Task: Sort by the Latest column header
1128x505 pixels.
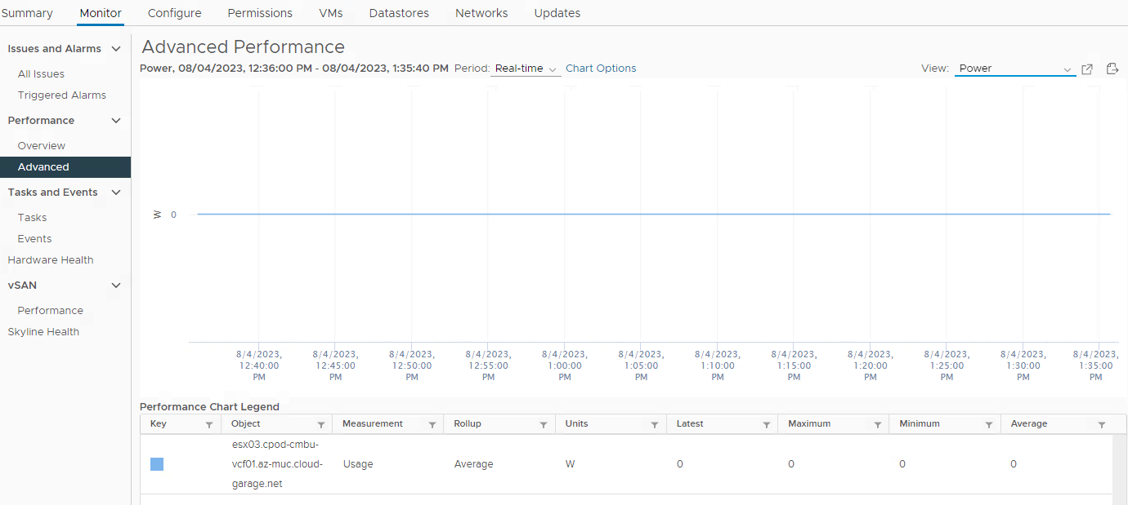Action: (690, 424)
